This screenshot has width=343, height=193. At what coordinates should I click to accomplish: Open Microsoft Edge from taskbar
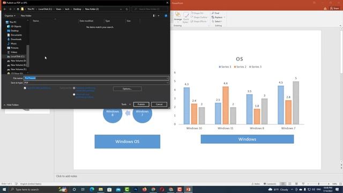pos(92,189)
